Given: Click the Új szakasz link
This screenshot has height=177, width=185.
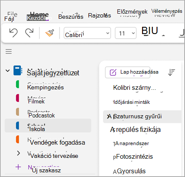Looking at the screenshot, I should pos(46,170).
